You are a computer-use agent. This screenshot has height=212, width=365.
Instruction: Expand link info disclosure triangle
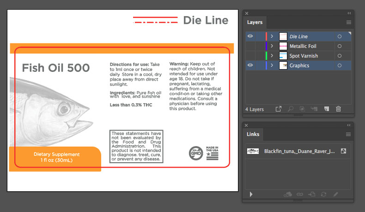[x=251, y=194]
